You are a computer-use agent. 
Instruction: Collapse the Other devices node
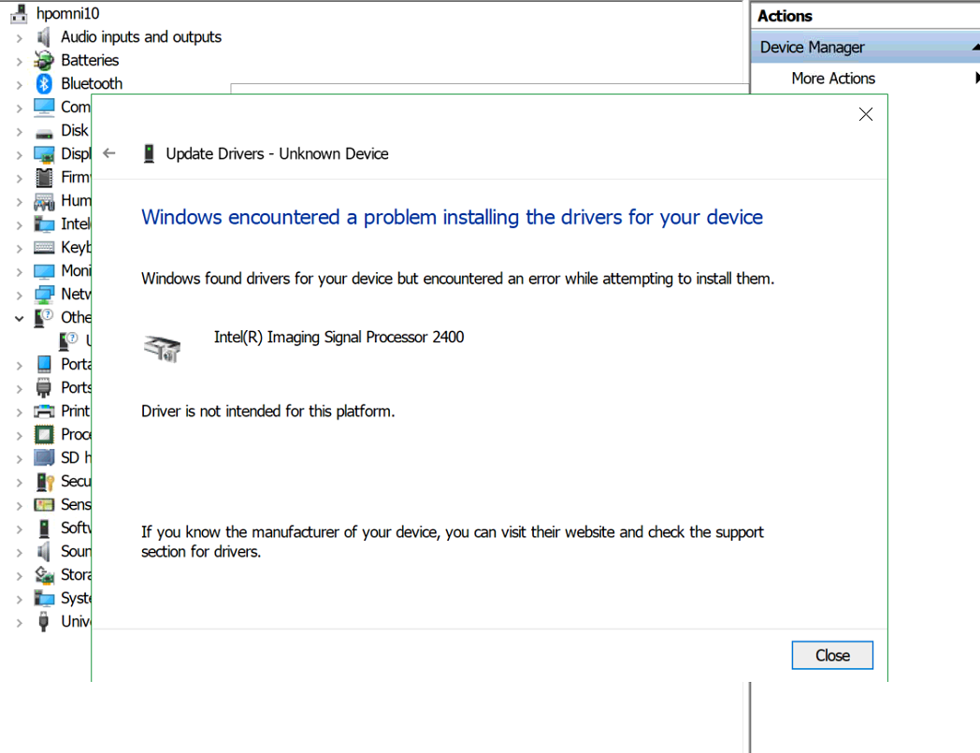click(x=19, y=318)
